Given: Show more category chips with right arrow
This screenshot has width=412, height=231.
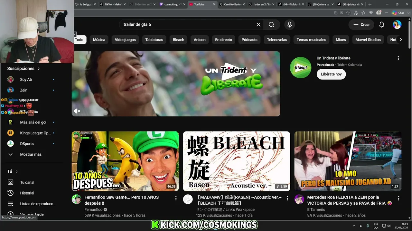Looking at the screenshot, I should pos(400,40).
